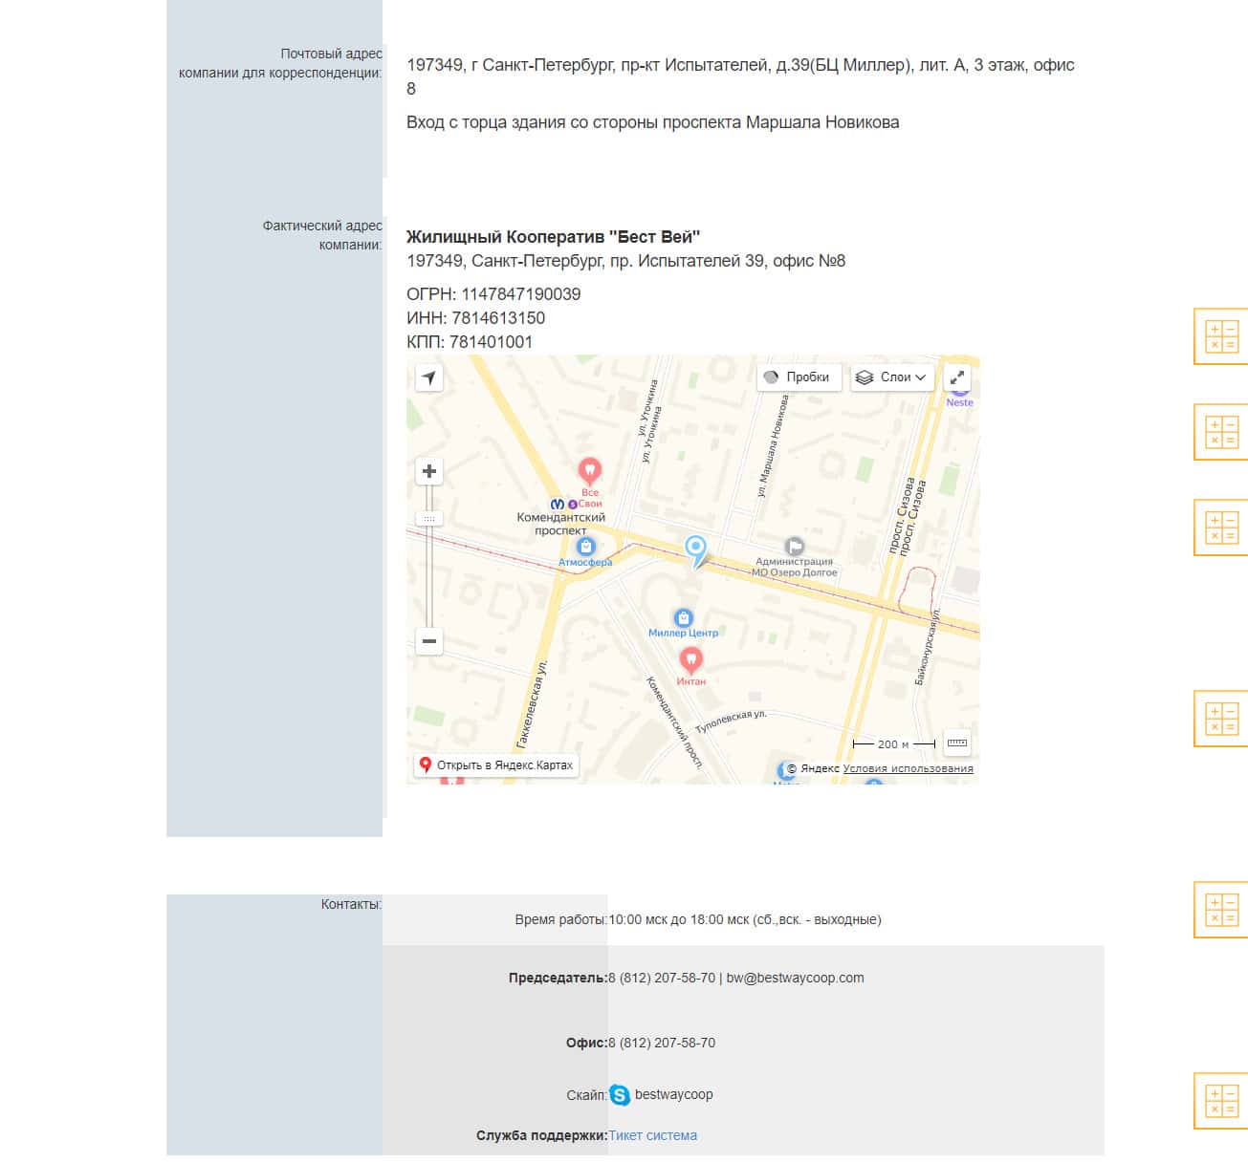Click the geolocation arrow button on the map
1248x1163 pixels.
429,377
